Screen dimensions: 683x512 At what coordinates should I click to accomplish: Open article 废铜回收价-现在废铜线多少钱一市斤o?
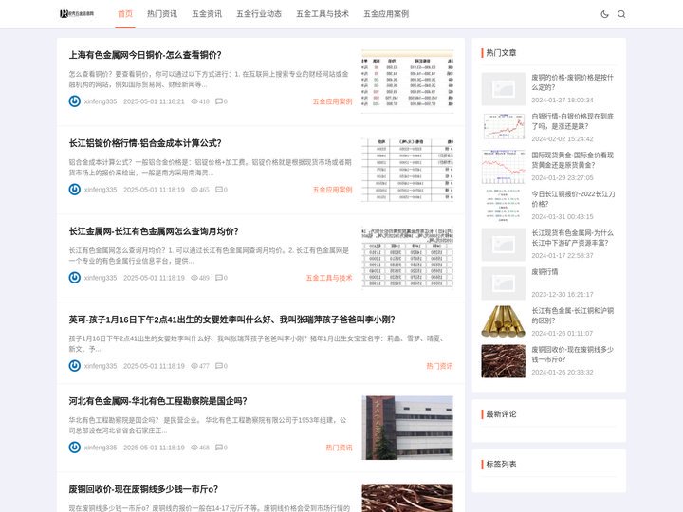pos(143,489)
